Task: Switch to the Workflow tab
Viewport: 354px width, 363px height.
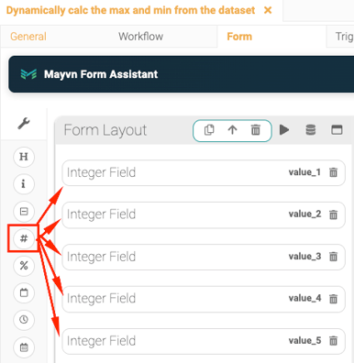Action: pos(140,37)
